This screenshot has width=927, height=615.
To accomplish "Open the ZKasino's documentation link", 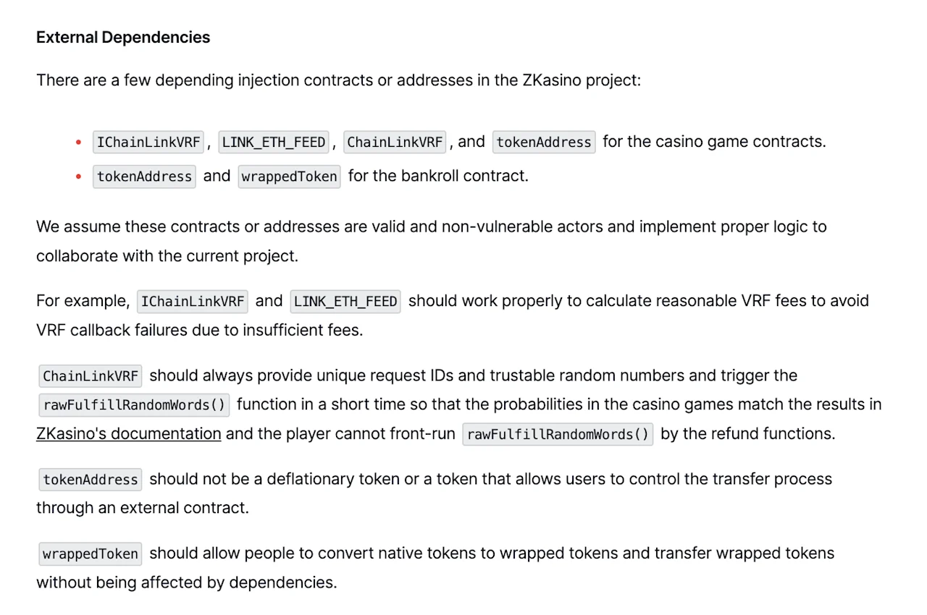I will point(129,433).
